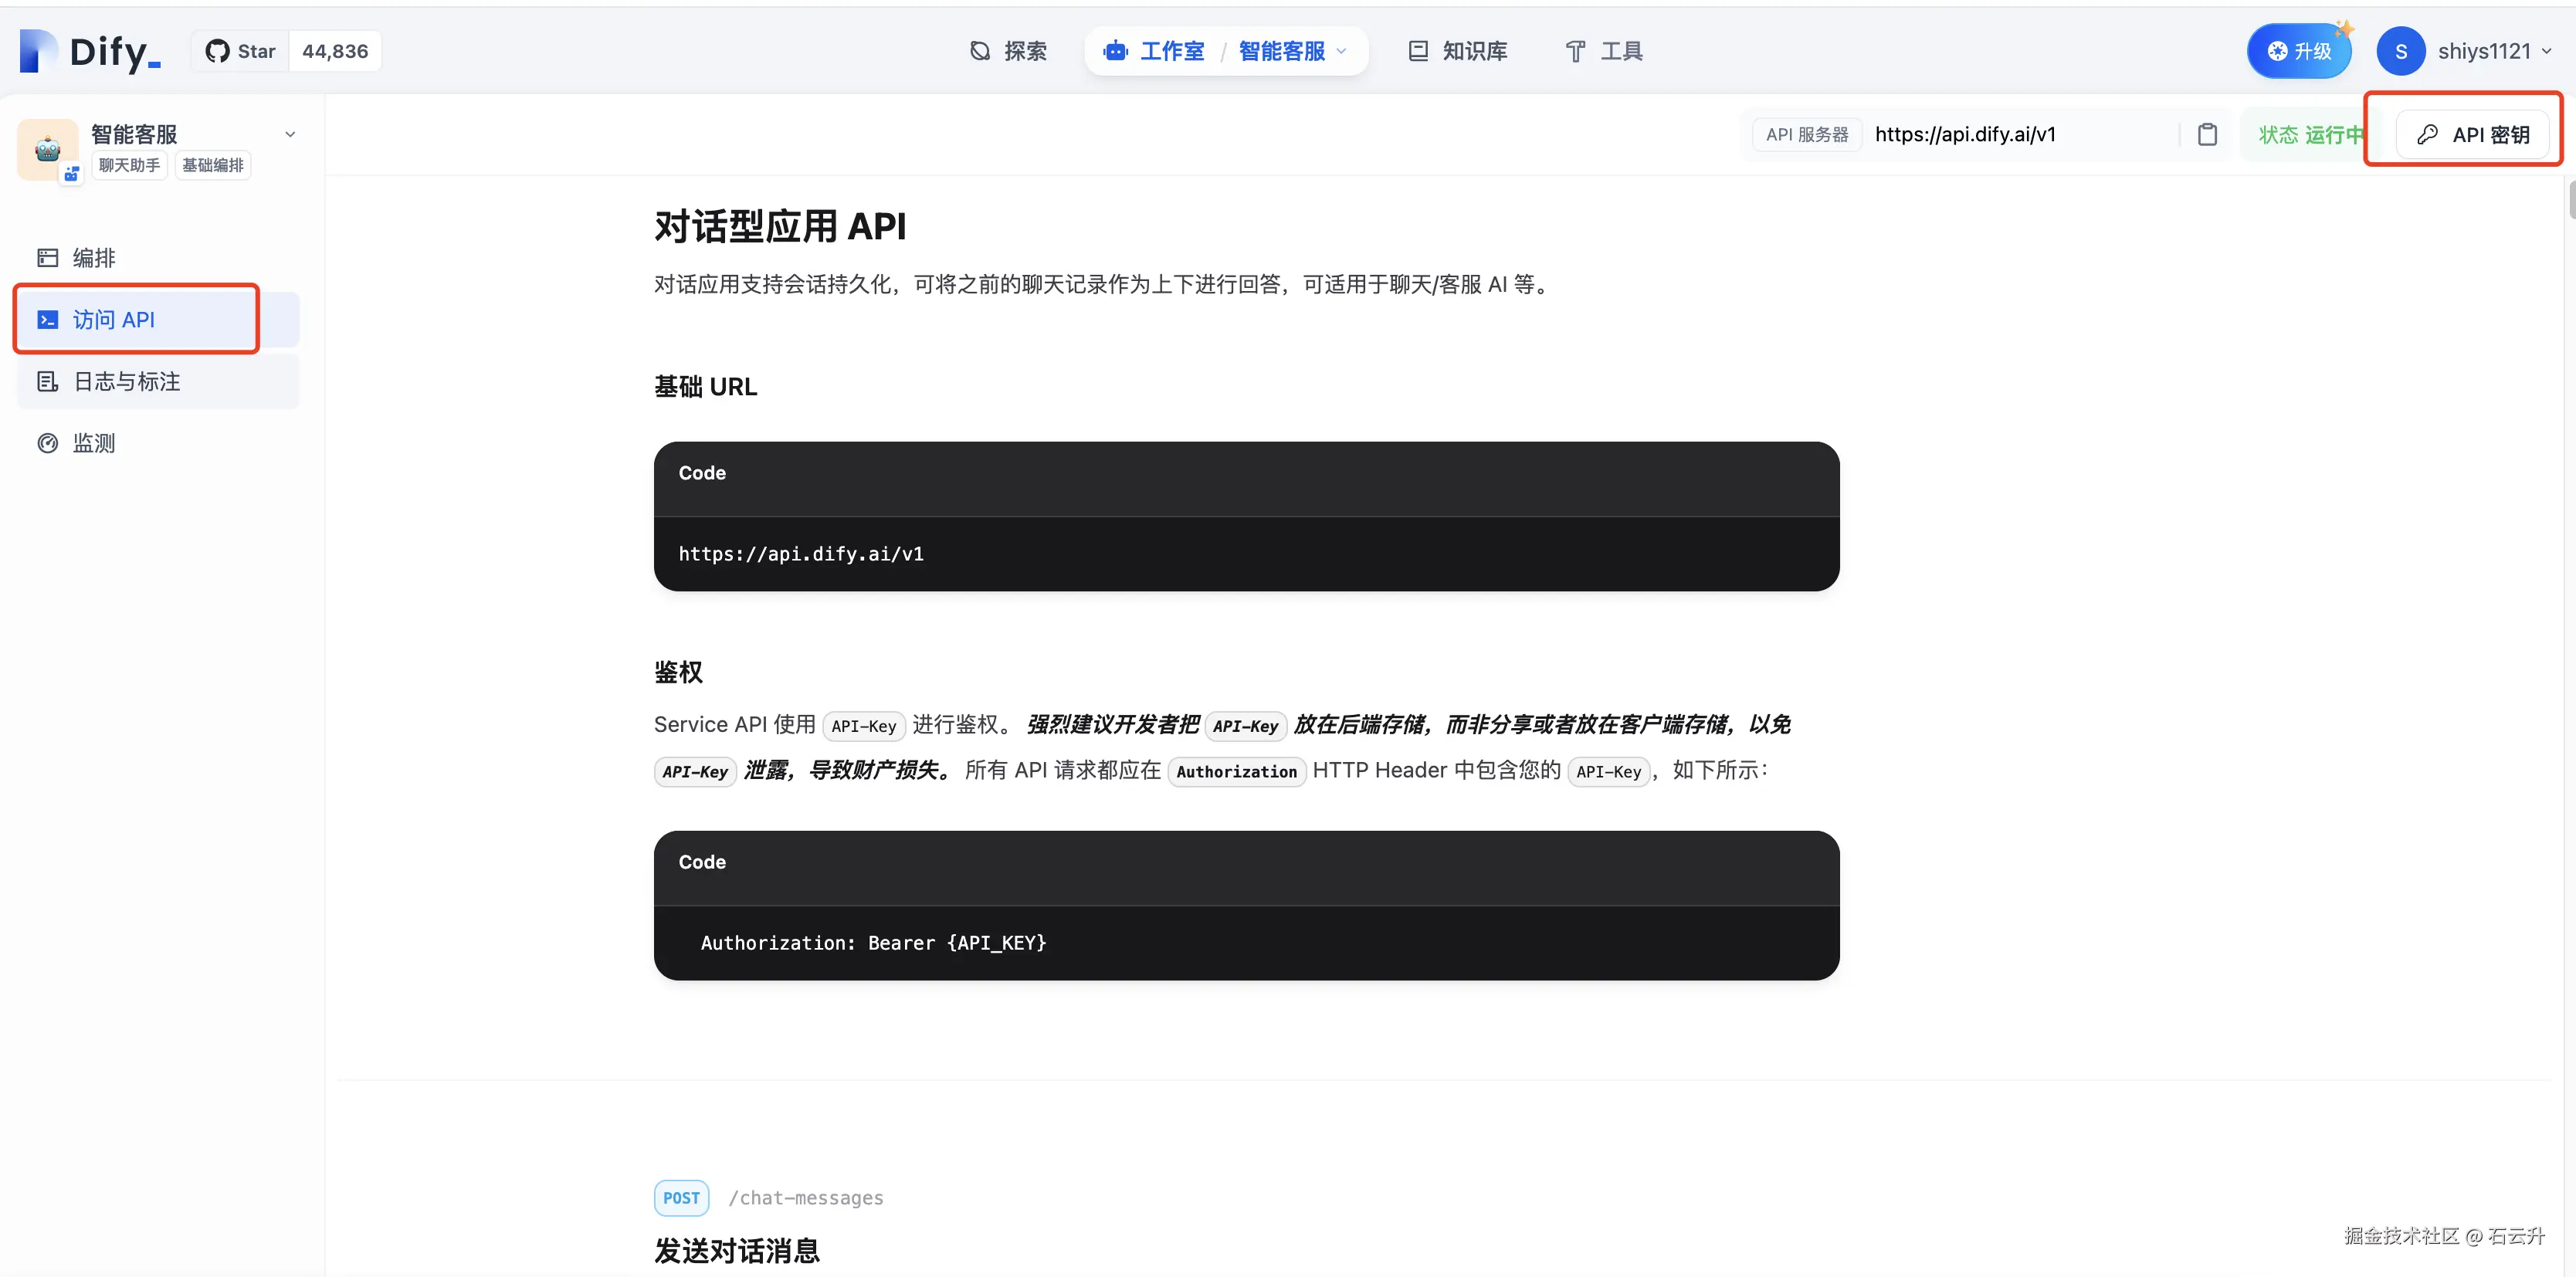Click the POST /chat-messages endpoint badge
Image resolution: width=2576 pixels, height=1277 pixels.
(x=681, y=1198)
